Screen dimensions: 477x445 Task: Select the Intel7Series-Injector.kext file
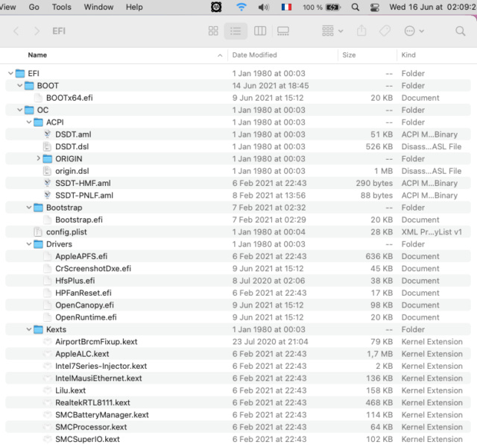101,366
